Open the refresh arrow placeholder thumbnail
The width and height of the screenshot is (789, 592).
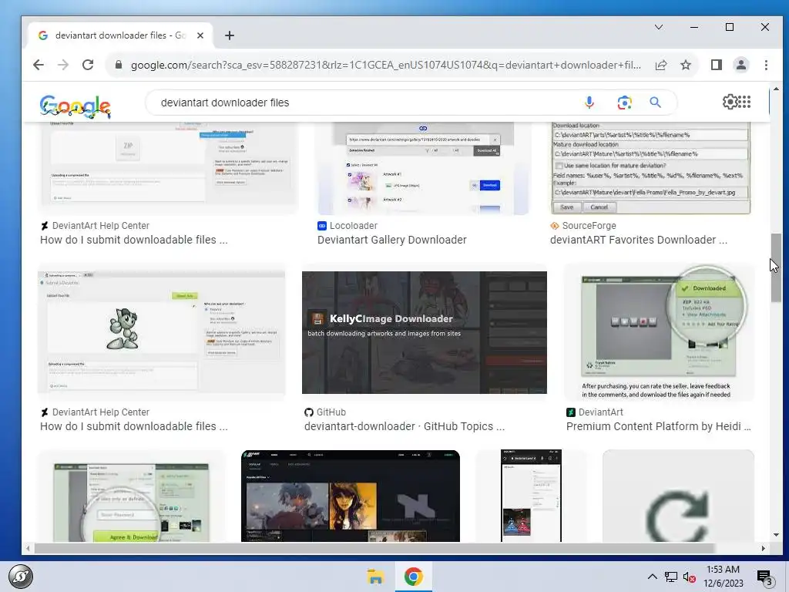(x=678, y=496)
